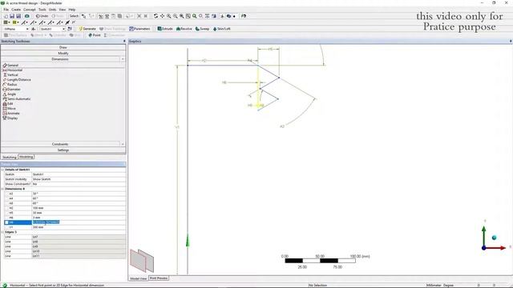The width and height of the screenshot is (513, 288).
Task: Collapse the Dimensions: 8 group
Action: click(2, 189)
